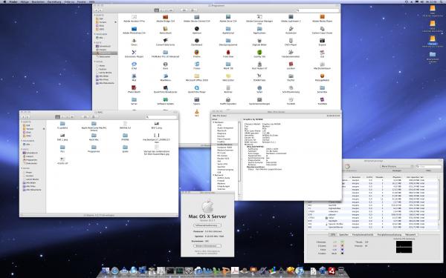Viewport: 446px width, 278px height.
Task: Open the Adobe Bridge CS4 icon
Action: tap(165, 17)
